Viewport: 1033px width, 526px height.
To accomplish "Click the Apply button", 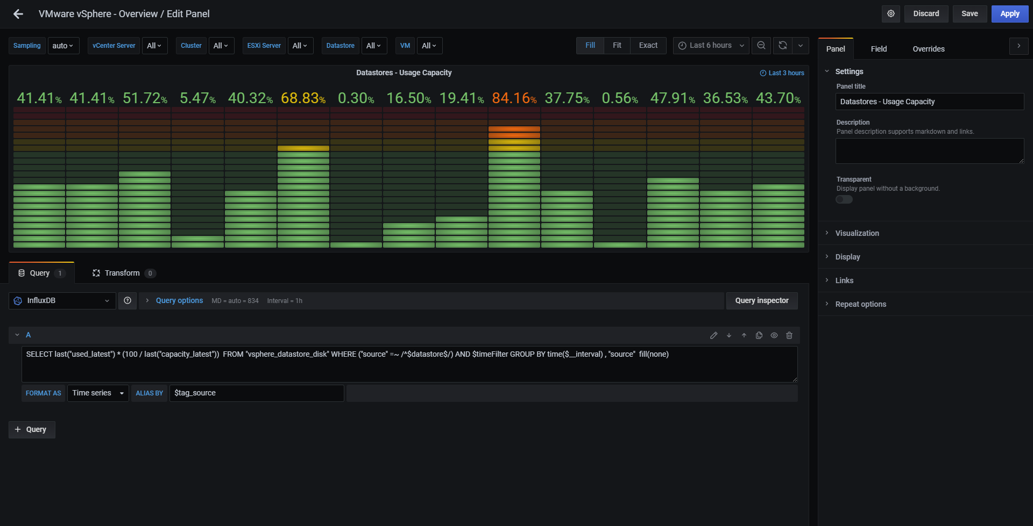I will 1010,14.
